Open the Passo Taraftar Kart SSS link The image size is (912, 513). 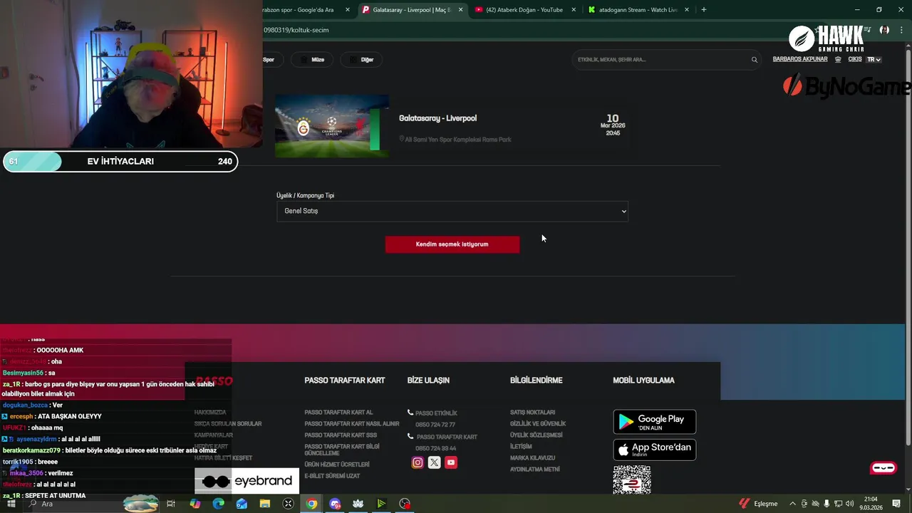pyautogui.click(x=341, y=435)
